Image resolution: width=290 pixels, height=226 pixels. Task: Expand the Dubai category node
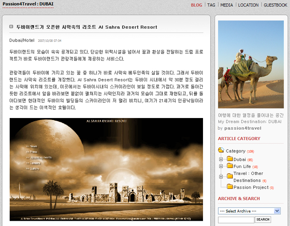point(221,159)
